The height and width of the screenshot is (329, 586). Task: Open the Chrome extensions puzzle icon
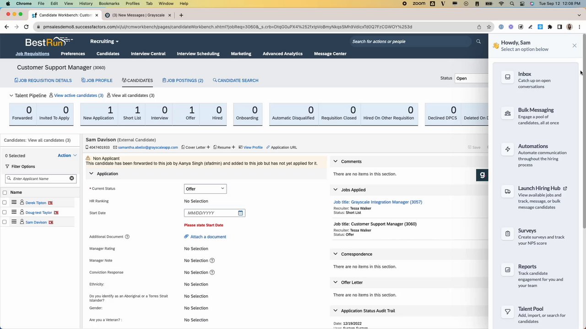tap(550, 27)
